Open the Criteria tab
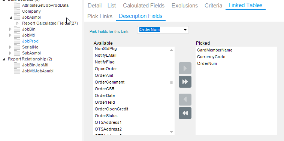Screen dimensions: 284x141 213,6
